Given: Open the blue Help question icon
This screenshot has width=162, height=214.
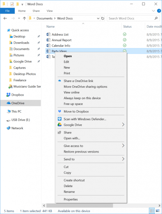Looking at the screenshot, I should coord(159,11).
